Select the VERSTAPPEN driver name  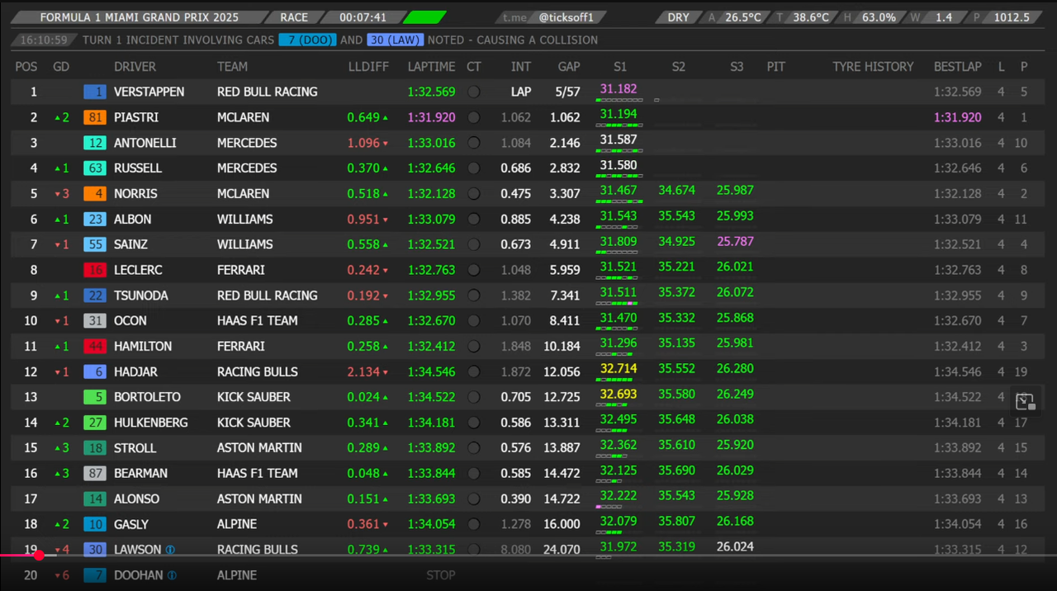(x=149, y=92)
